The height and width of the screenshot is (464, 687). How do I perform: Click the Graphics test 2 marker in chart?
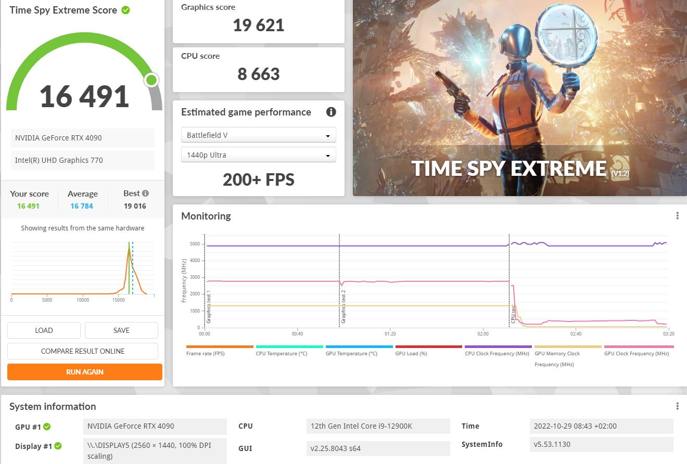click(x=344, y=307)
